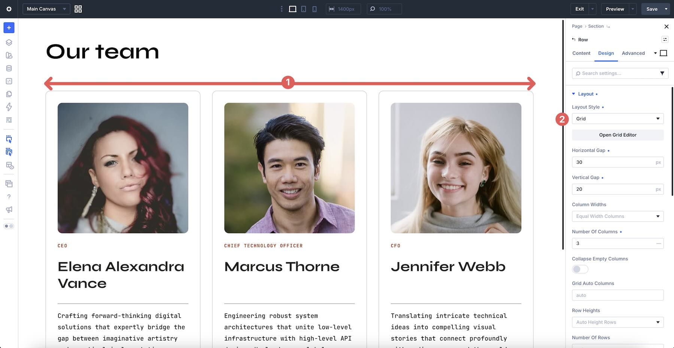This screenshot has height=348, width=674.
Task: Click the filter funnel icon in search settings
Action: coord(662,73)
